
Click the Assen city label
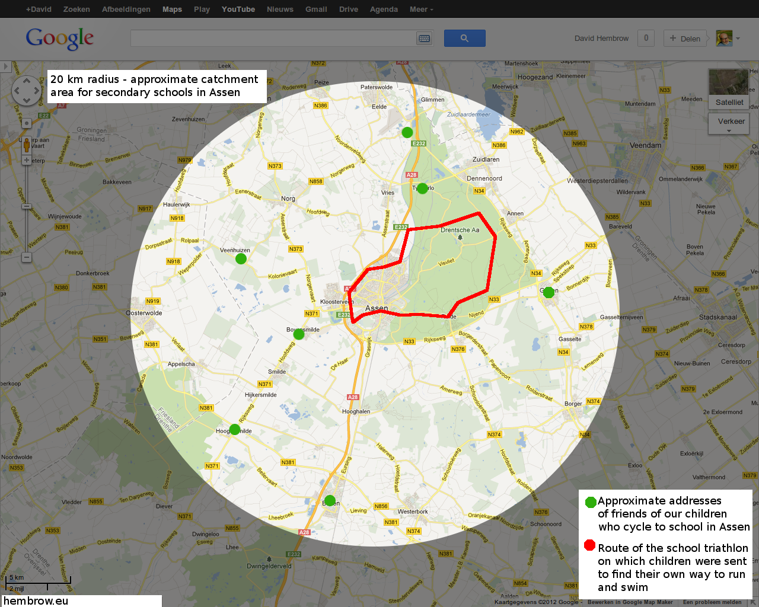[377, 308]
